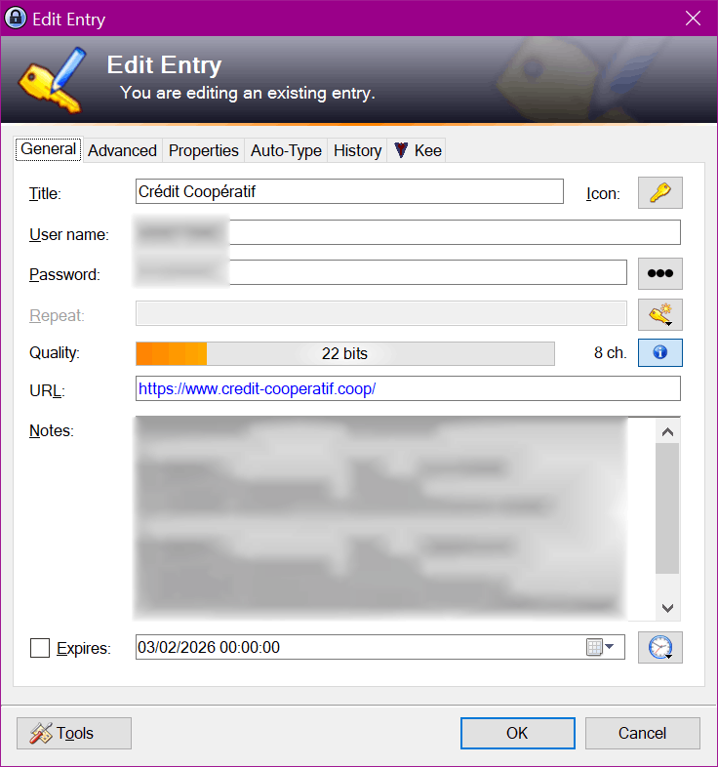The width and height of the screenshot is (718, 767).
Task: Click the password quality bar
Action: point(344,353)
